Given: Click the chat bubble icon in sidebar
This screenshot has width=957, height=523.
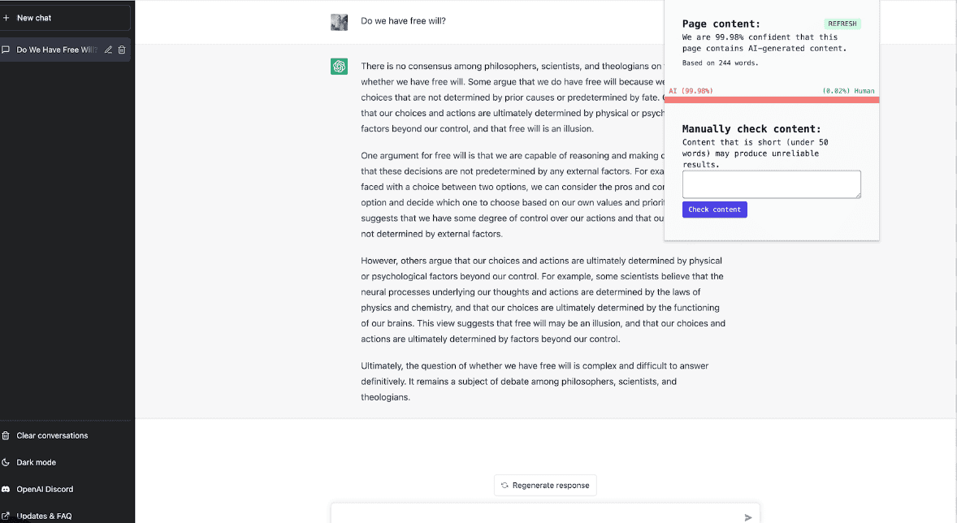Looking at the screenshot, I should [6, 50].
